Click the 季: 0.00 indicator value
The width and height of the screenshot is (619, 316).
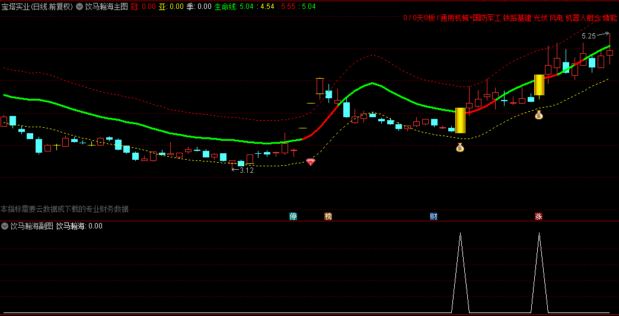click(x=199, y=7)
